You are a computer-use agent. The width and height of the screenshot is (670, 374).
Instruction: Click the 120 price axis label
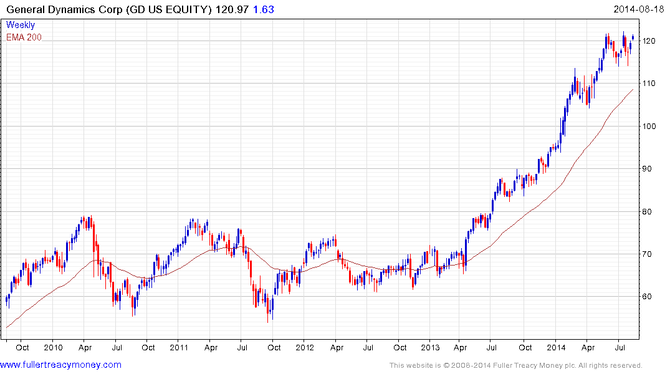coord(651,41)
